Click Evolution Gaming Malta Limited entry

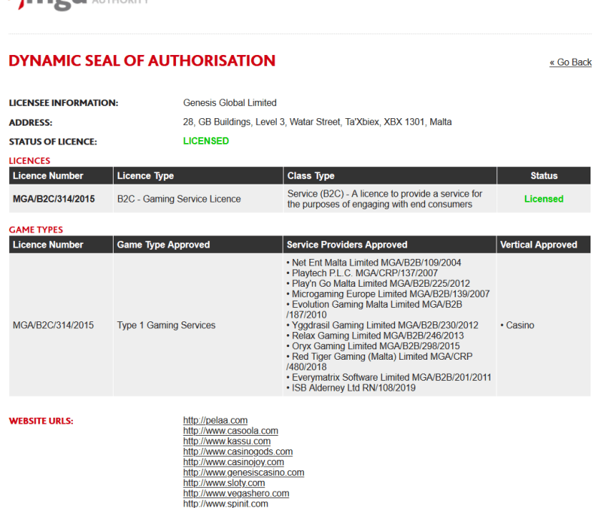pos(374,309)
